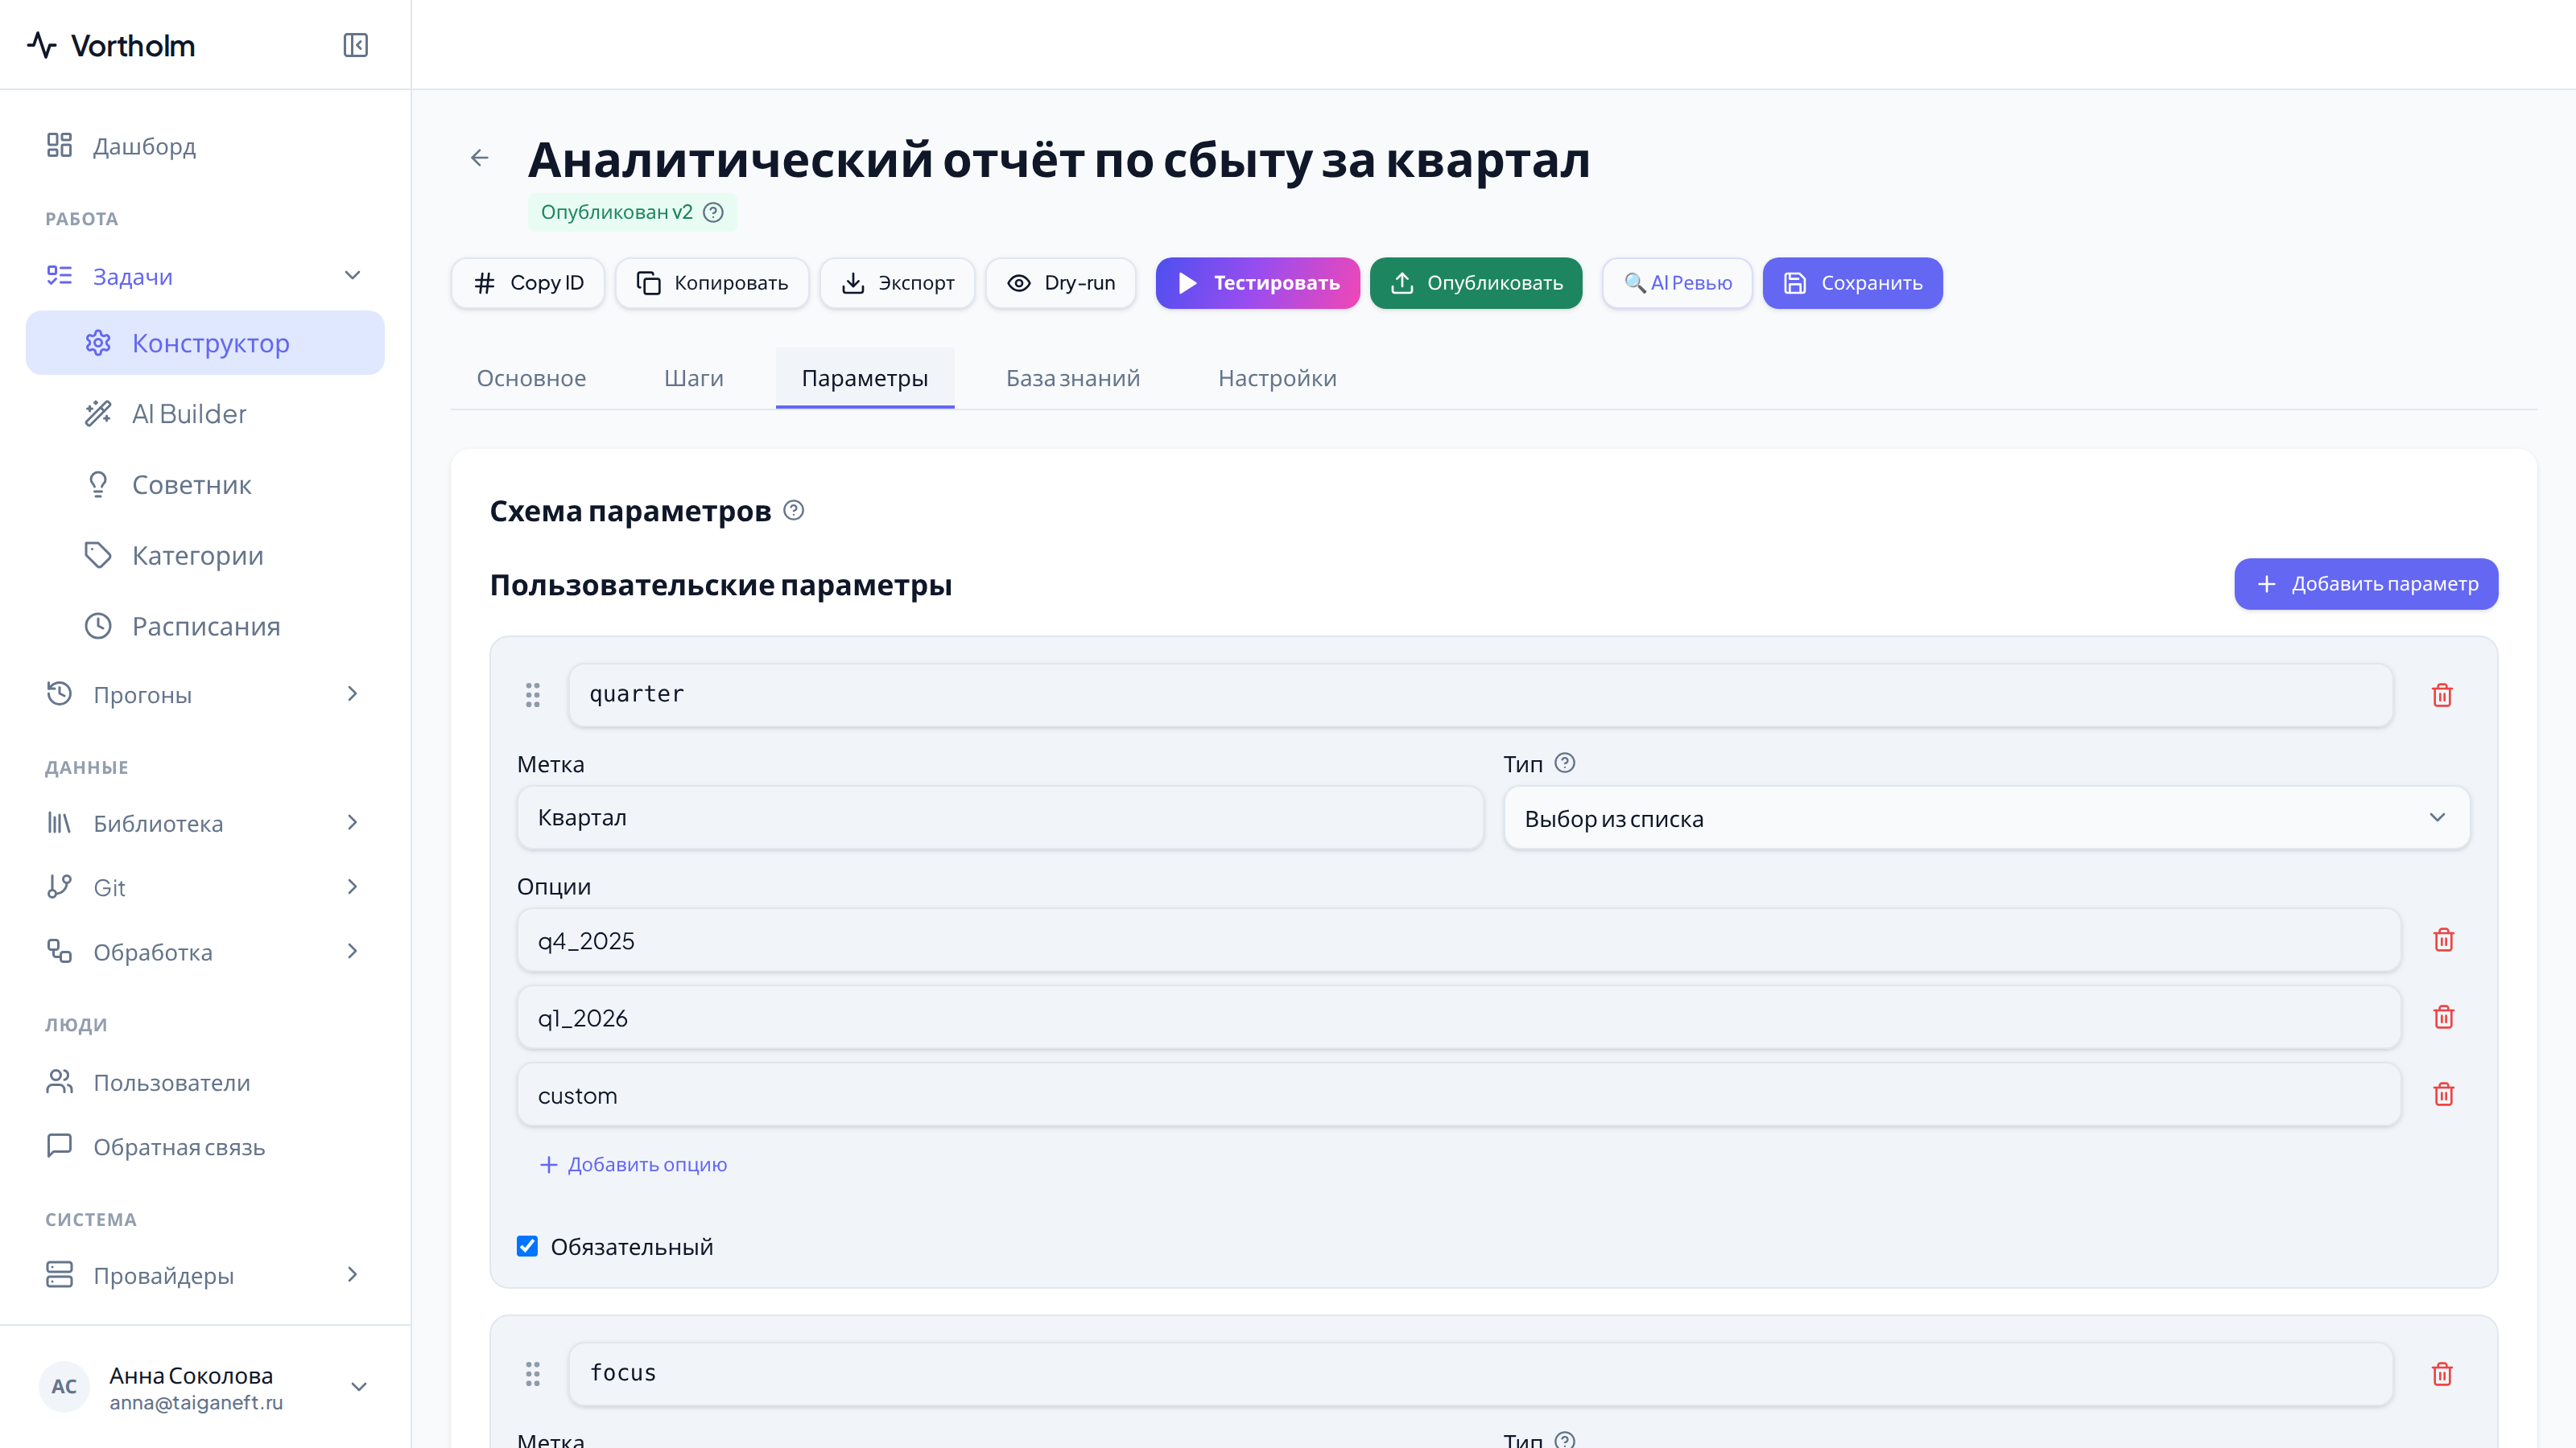The image size is (2576, 1448).
Task: Click the AC user avatar
Action: click(64, 1387)
